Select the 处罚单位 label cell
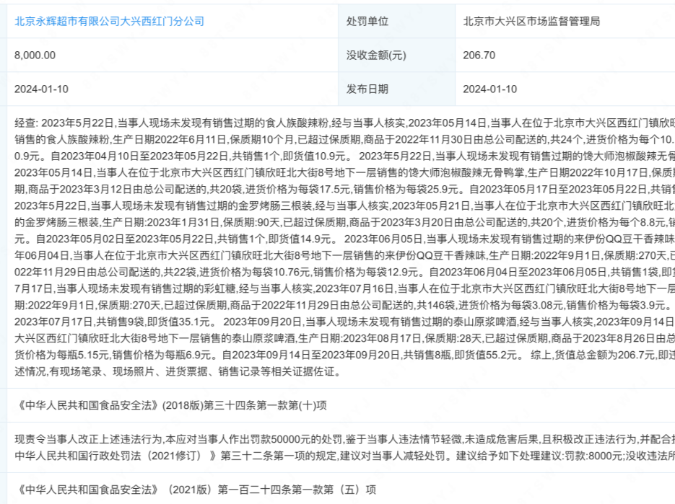Image resolution: width=675 pixels, height=504 pixels. pos(396,21)
